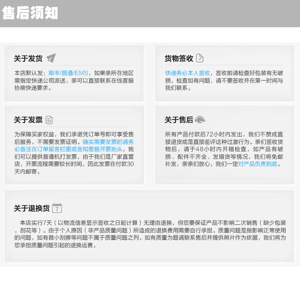Click the text 后服务，不需要发票证明。

coord(48,142)
